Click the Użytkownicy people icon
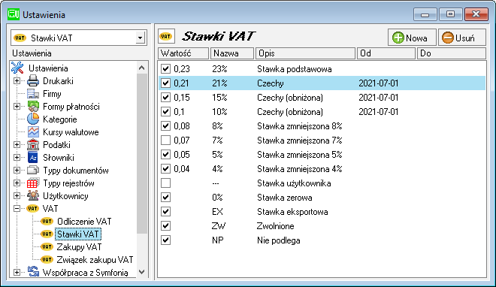Screen dimensions: 496x287 pyautogui.click(x=33, y=196)
